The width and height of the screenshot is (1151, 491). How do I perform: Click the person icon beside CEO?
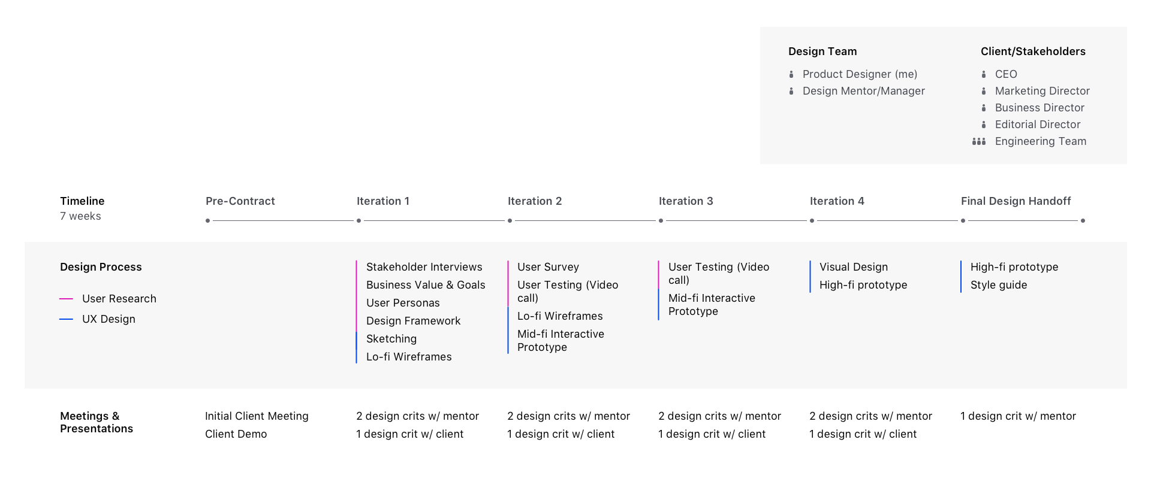click(x=984, y=74)
